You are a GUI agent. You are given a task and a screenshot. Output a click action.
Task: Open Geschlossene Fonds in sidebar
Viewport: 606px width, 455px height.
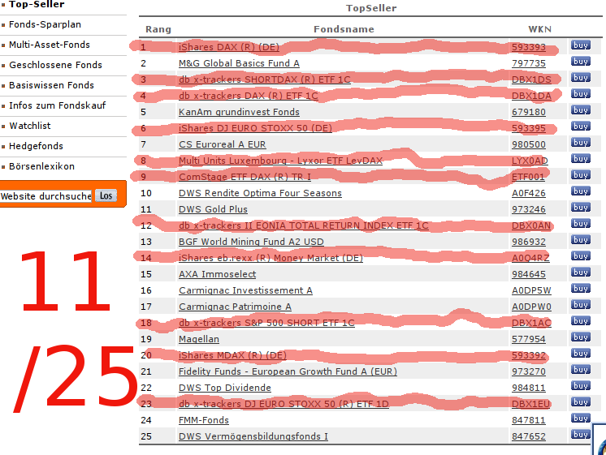[56, 65]
